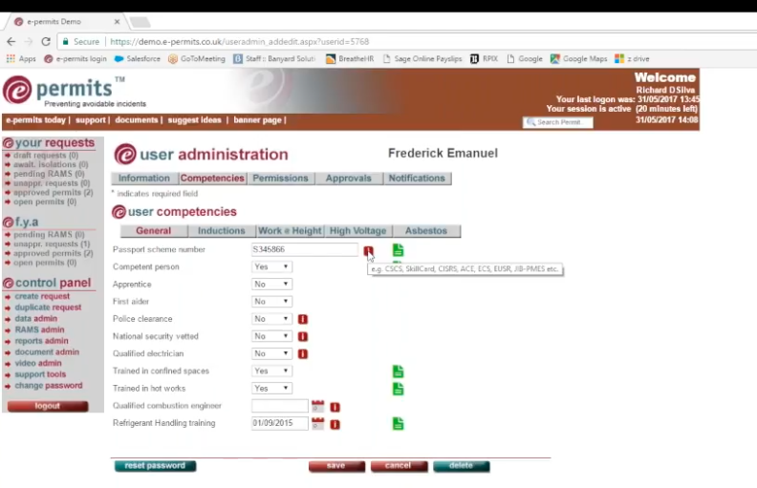
Task: Open the Sage Online Payslips bookmark
Action: point(422,59)
